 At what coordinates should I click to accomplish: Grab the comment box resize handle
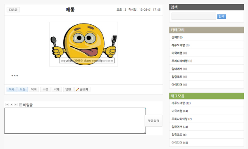145,132
